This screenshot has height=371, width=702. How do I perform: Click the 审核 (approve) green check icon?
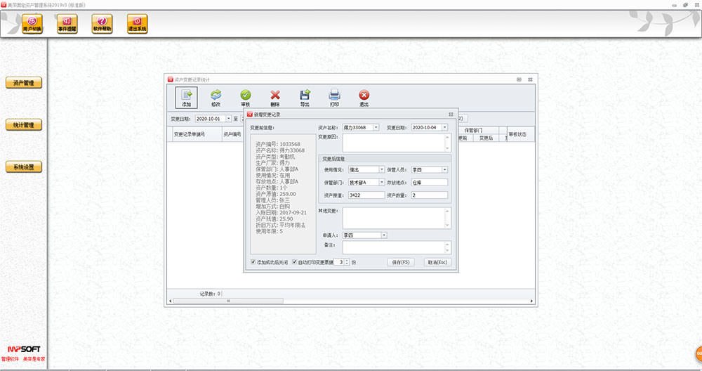[x=246, y=97]
